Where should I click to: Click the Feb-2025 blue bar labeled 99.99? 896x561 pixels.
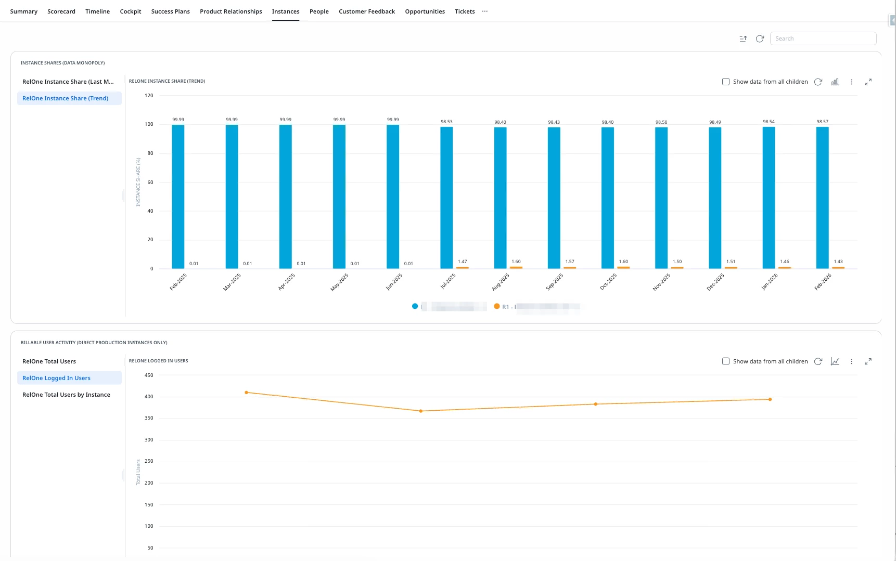178,197
